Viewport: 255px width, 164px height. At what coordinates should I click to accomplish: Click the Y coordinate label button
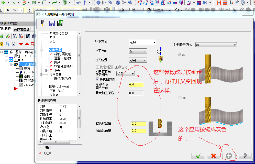[29, 10]
